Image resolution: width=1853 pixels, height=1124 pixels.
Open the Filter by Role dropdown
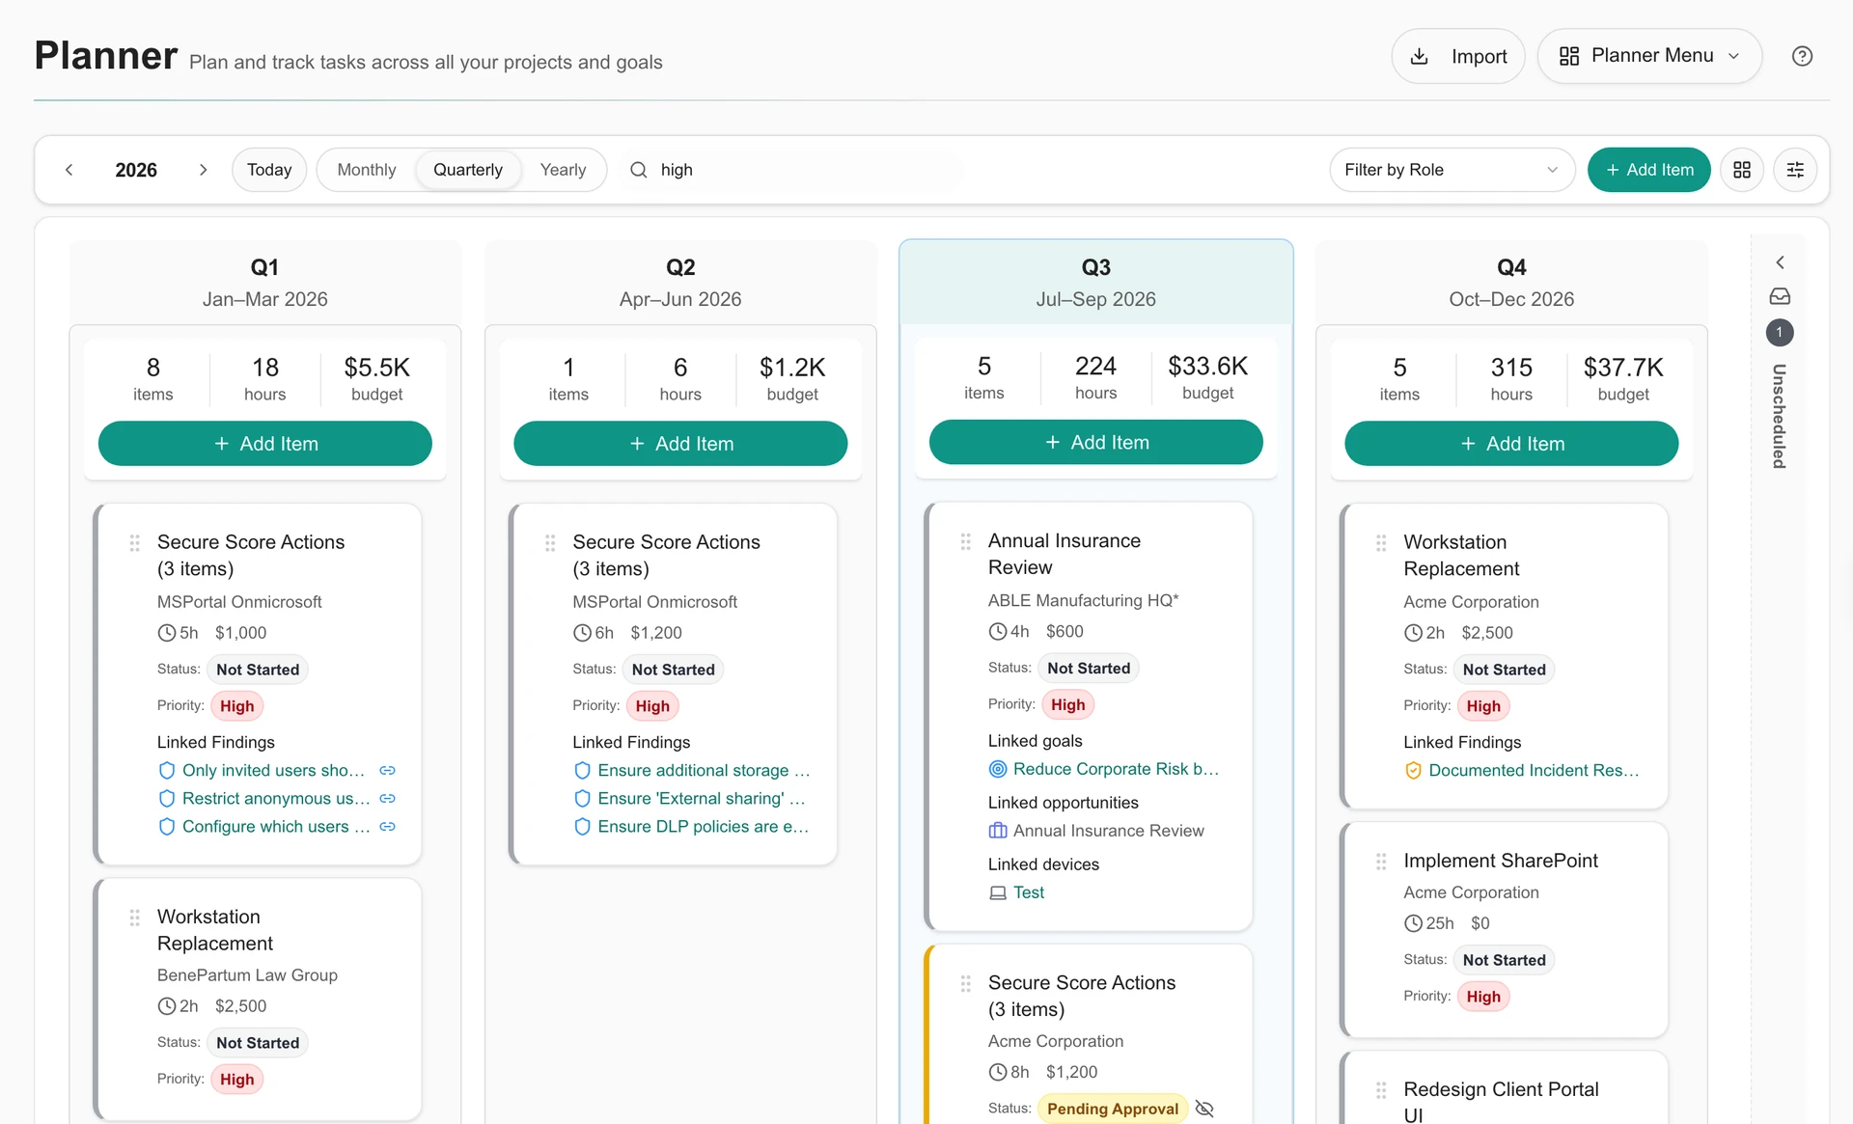(1452, 170)
